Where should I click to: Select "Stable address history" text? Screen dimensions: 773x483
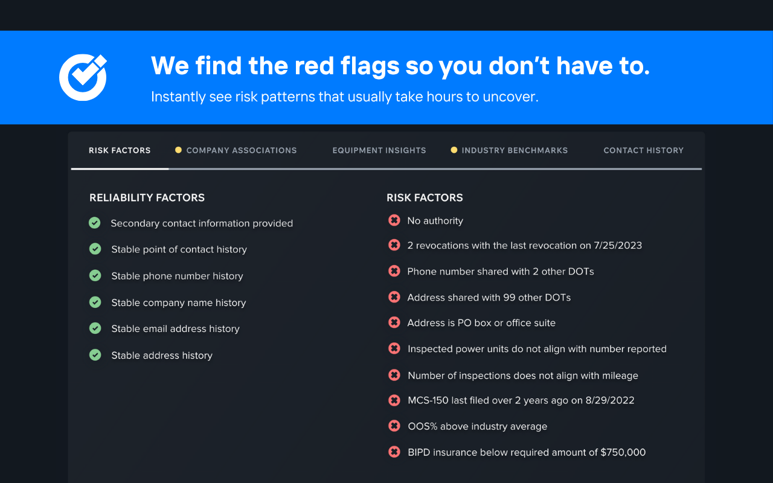coord(162,355)
